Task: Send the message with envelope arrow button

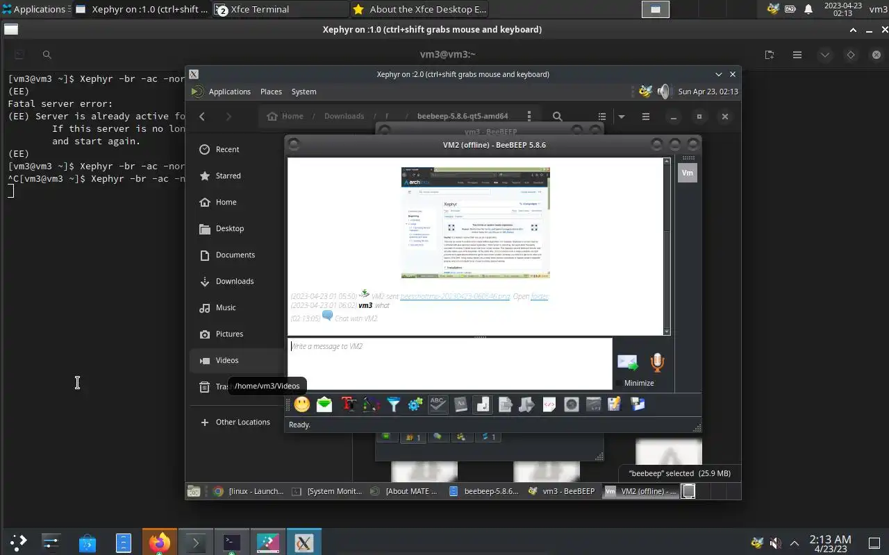Action: click(627, 362)
